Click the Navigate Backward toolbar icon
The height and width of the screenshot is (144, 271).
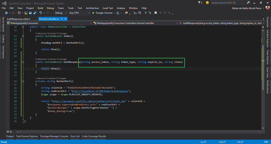point(6,13)
